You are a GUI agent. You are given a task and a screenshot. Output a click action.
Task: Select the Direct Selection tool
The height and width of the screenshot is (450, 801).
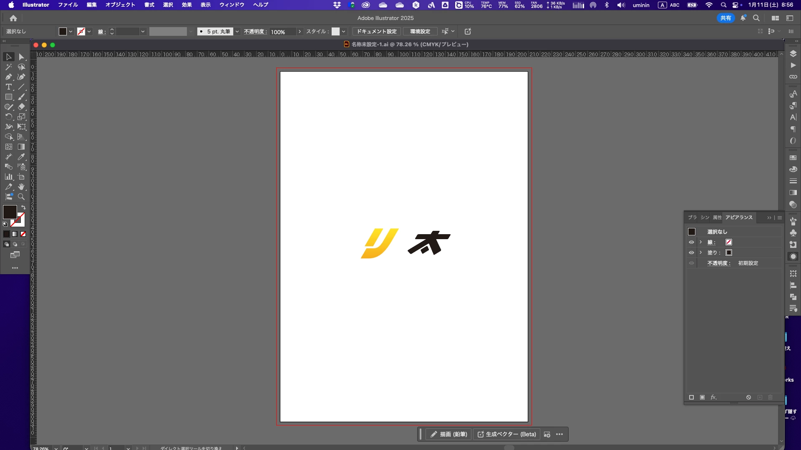(x=22, y=57)
